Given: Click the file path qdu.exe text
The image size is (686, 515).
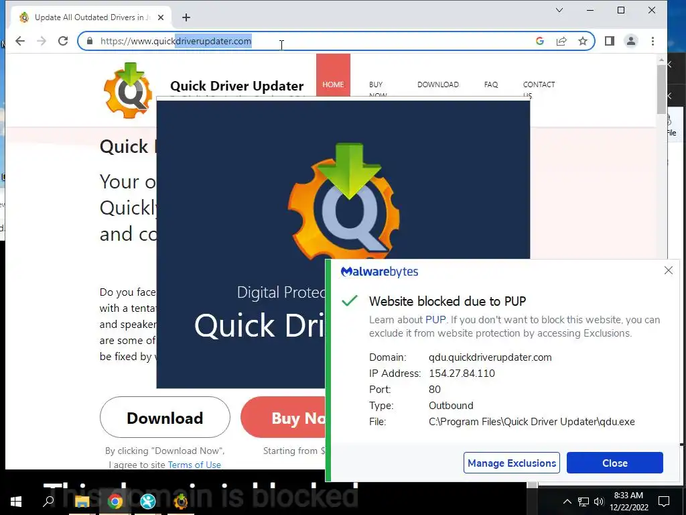Looking at the screenshot, I should tap(531, 422).
